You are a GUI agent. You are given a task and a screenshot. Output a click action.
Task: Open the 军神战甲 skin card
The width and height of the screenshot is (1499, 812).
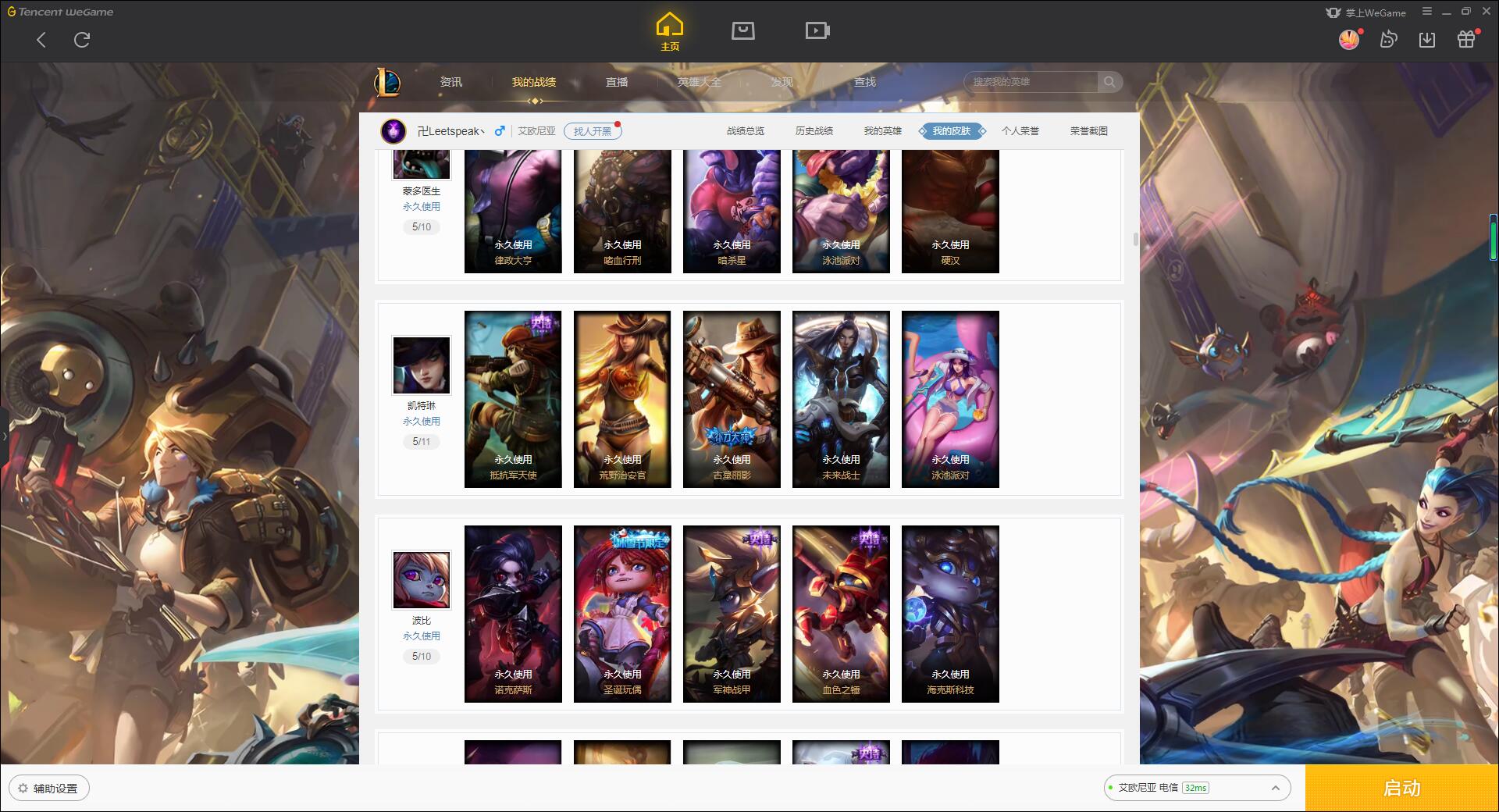click(732, 614)
